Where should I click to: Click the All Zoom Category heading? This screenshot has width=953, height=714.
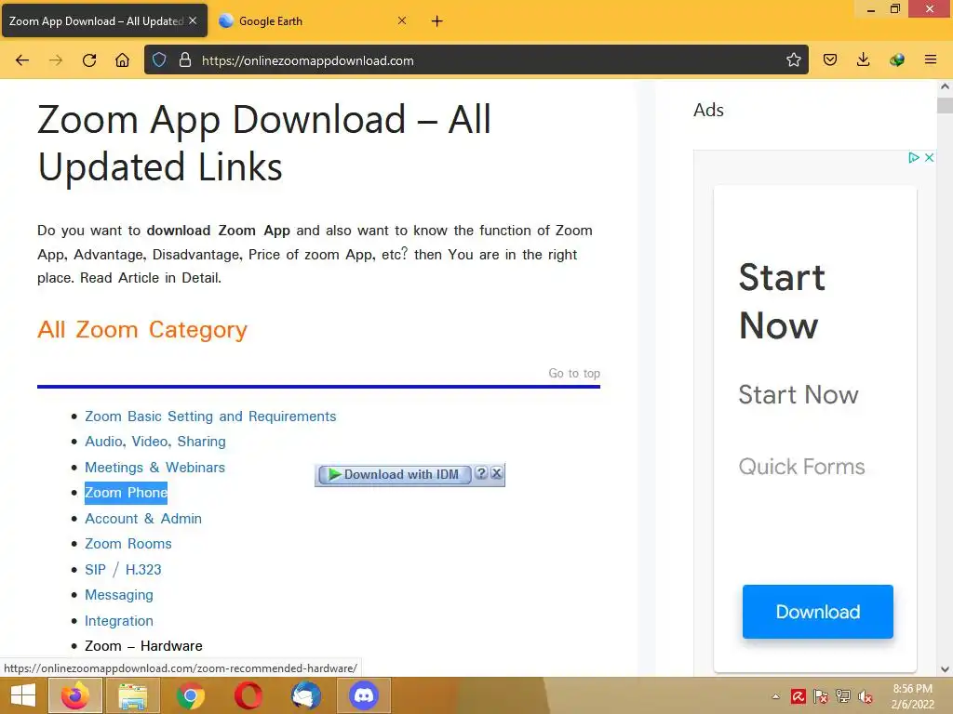coord(142,330)
